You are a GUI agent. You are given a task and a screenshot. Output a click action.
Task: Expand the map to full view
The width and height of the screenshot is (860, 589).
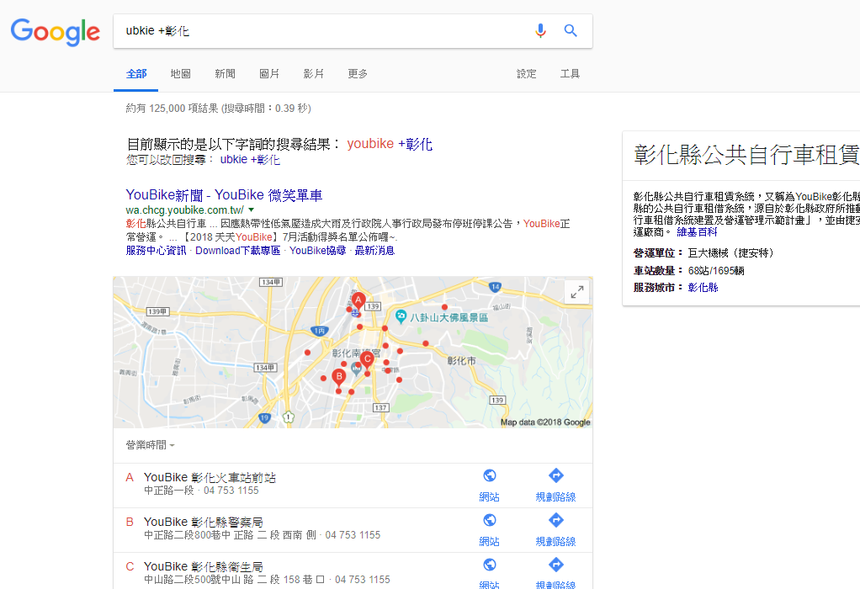click(577, 292)
